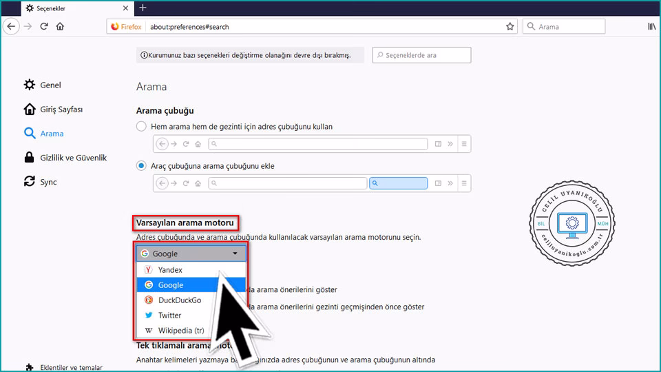The image size is (661, 372).
Task: Select Yandex from the search engine list
Action: pos(191,270)
